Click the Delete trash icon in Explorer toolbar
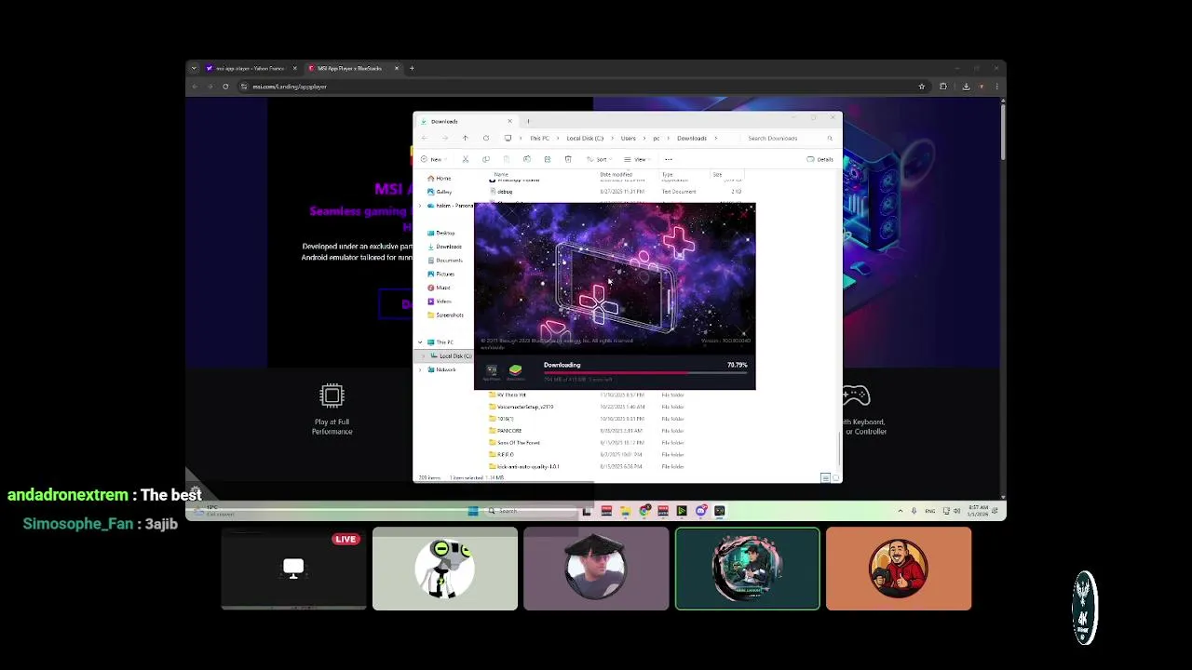This screenshot has height=670, width=1192. [x=568, y=159]
